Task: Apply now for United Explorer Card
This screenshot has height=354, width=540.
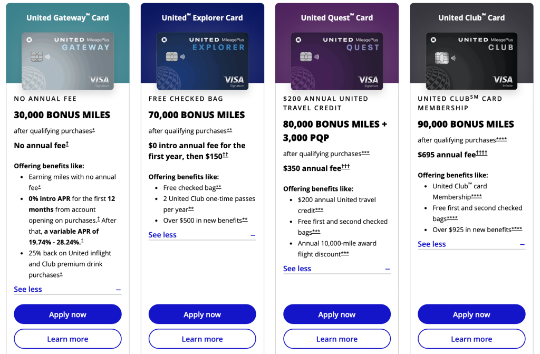Action: pos(202,314)
